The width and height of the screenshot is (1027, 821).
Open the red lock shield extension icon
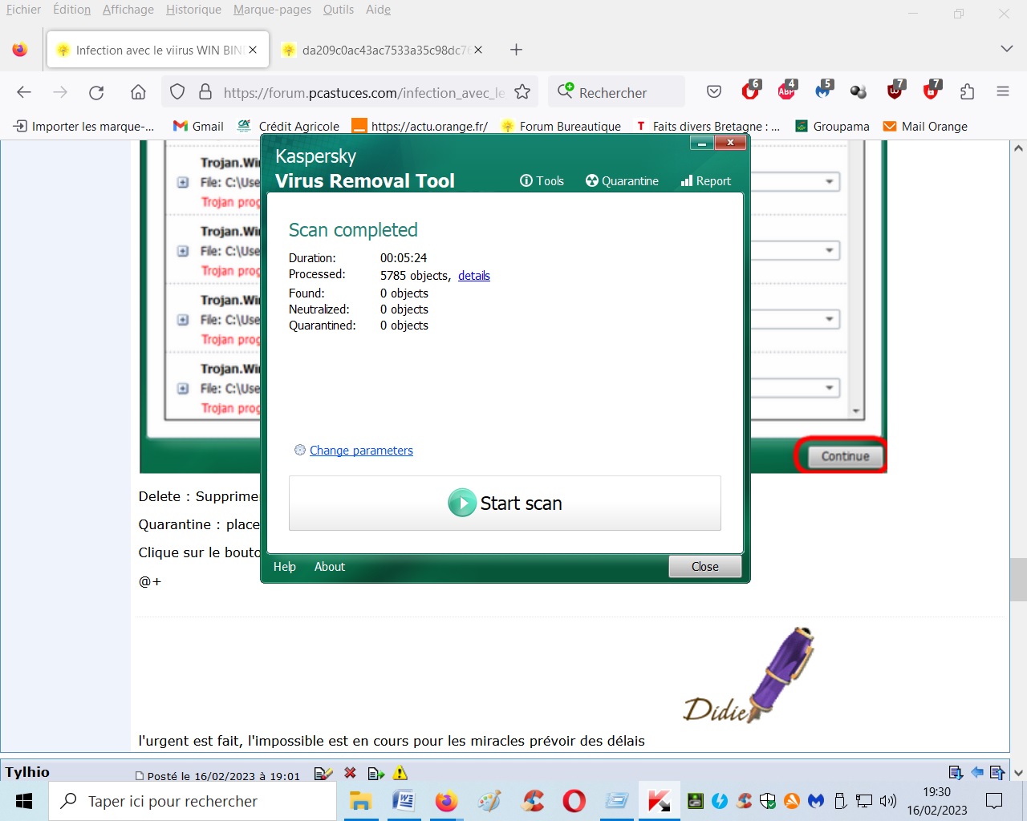point(931,91)
